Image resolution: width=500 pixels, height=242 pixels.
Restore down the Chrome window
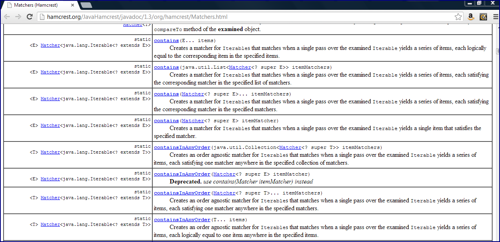478,3
